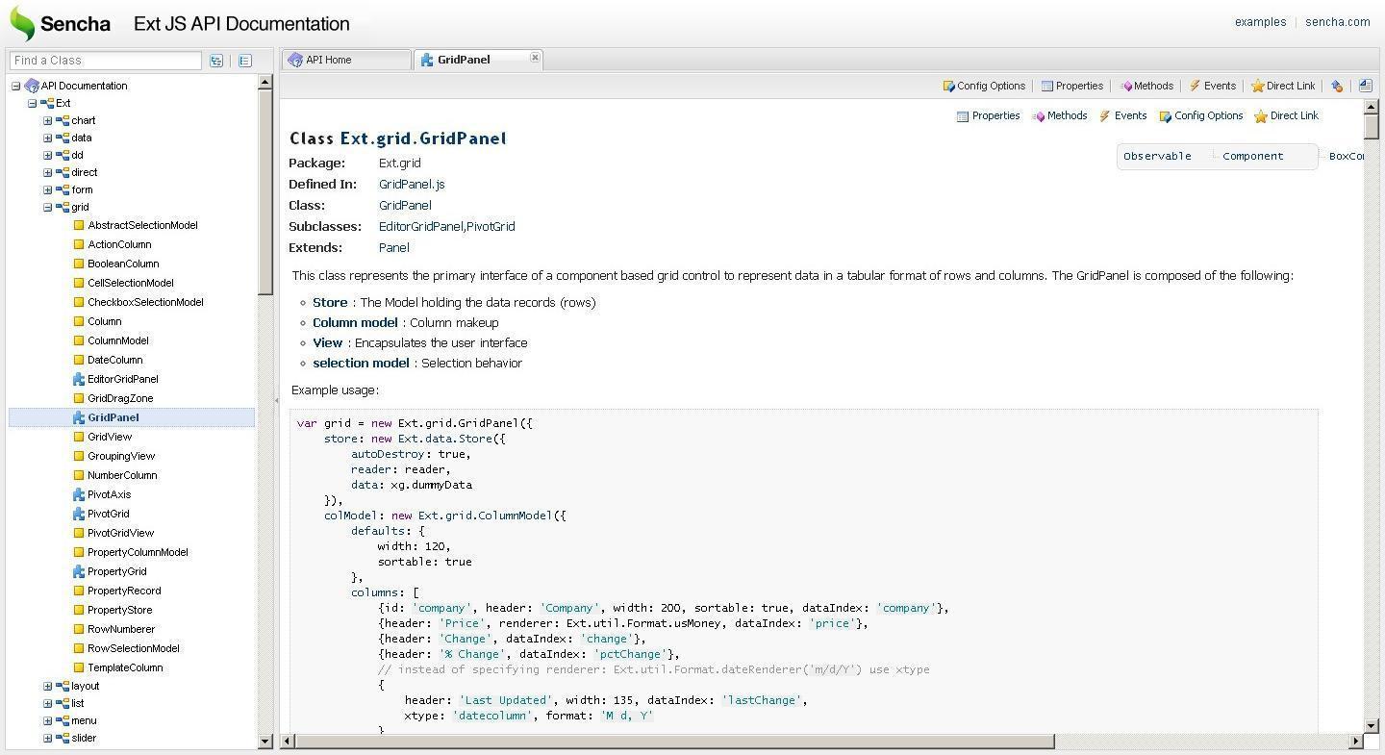This screenshot has width=1385, height=755.
Task: Click Component in inheritance hierarchy box
Action: pyautogui.click(x=1252, y=156)
